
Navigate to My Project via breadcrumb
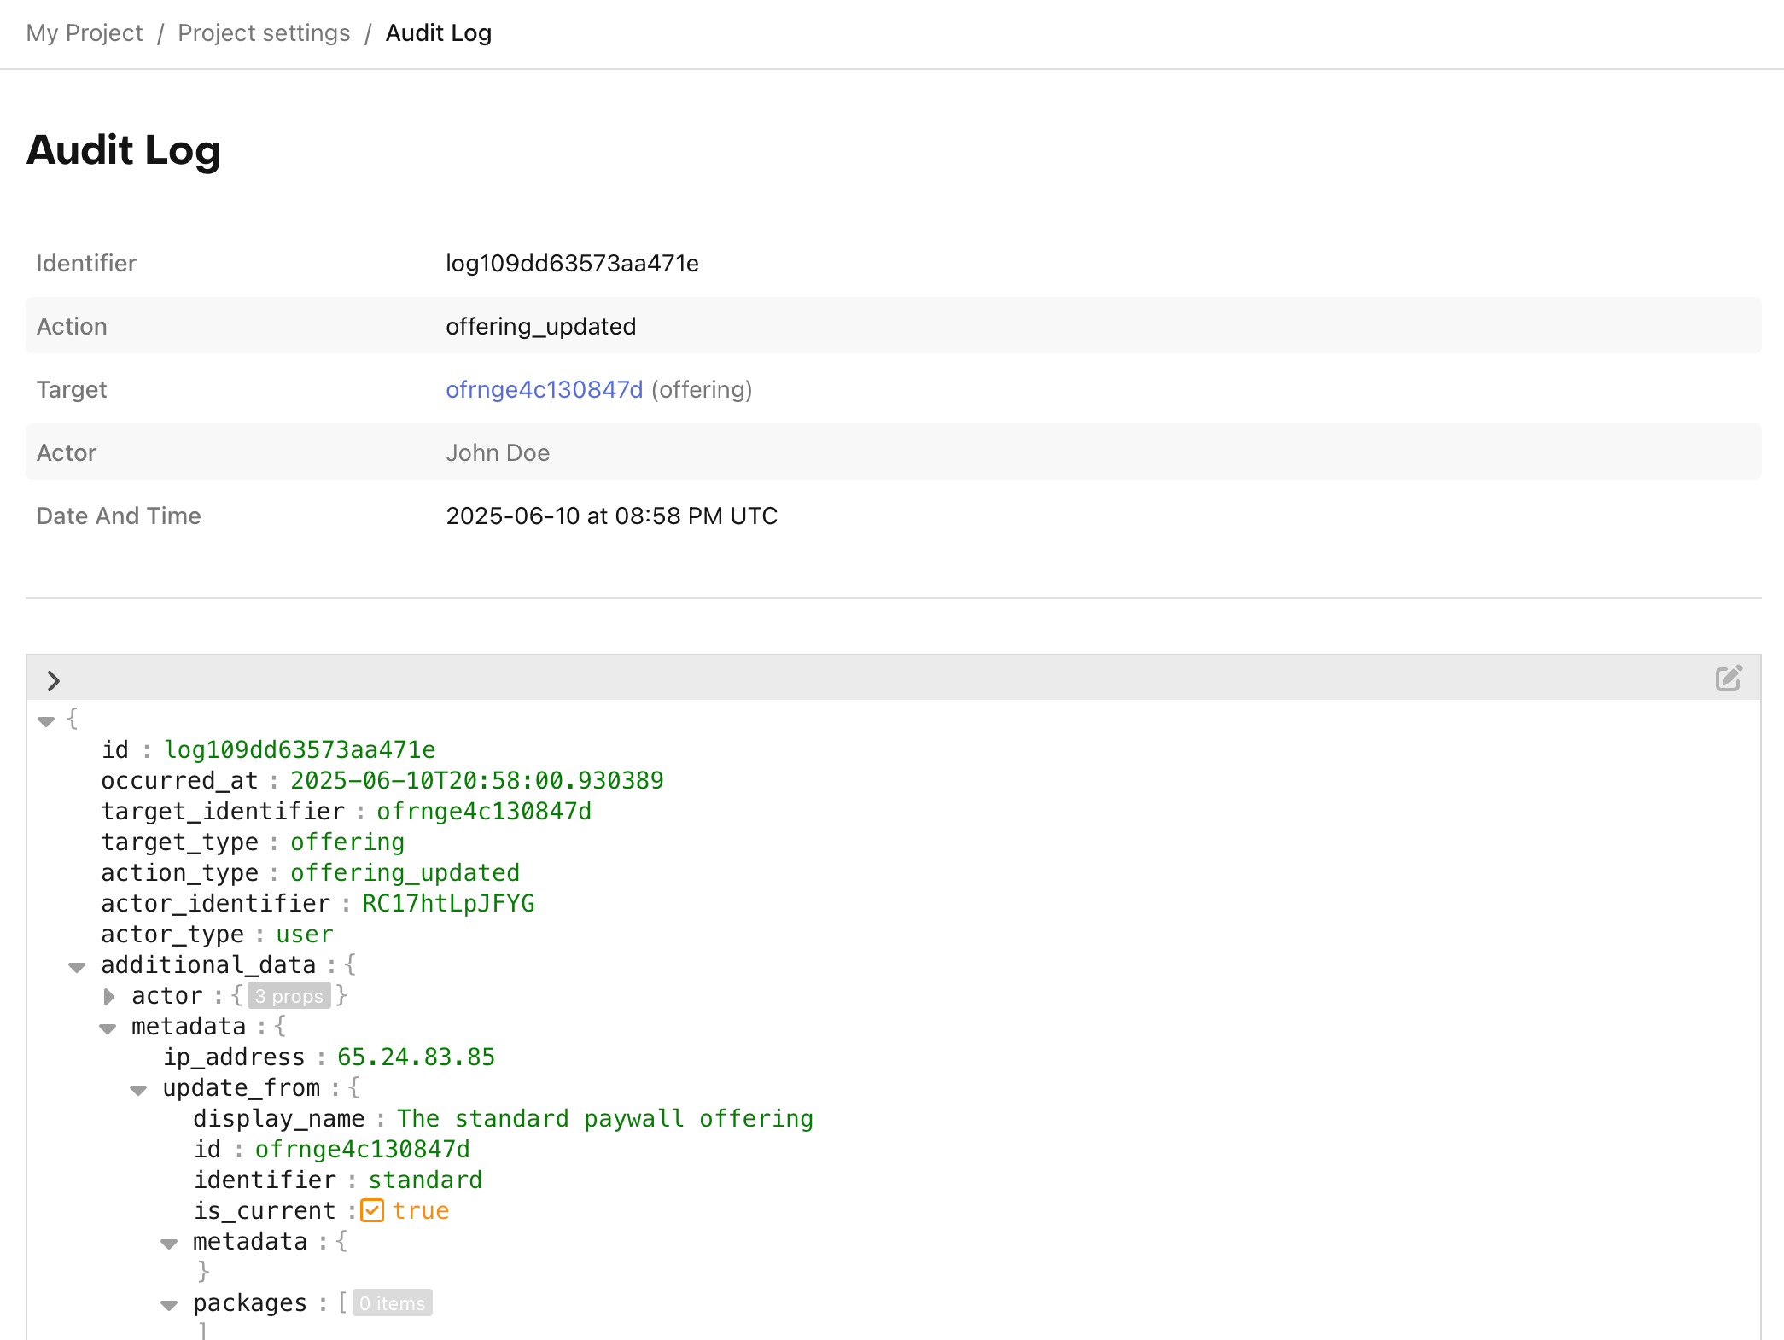(x=84, y=32)
